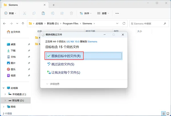Screen dimensions: 171x116
Task: Open recent locations chevron
Action: point(17,23)
